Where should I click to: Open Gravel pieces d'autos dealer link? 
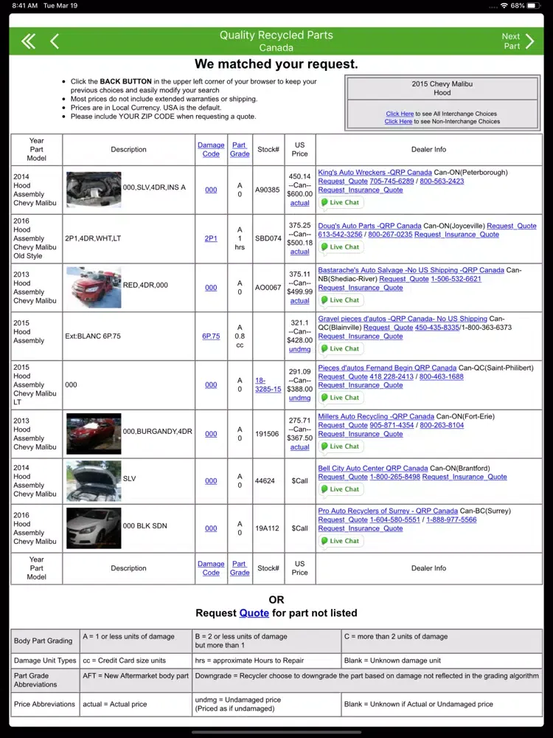(x=403, y=319)
